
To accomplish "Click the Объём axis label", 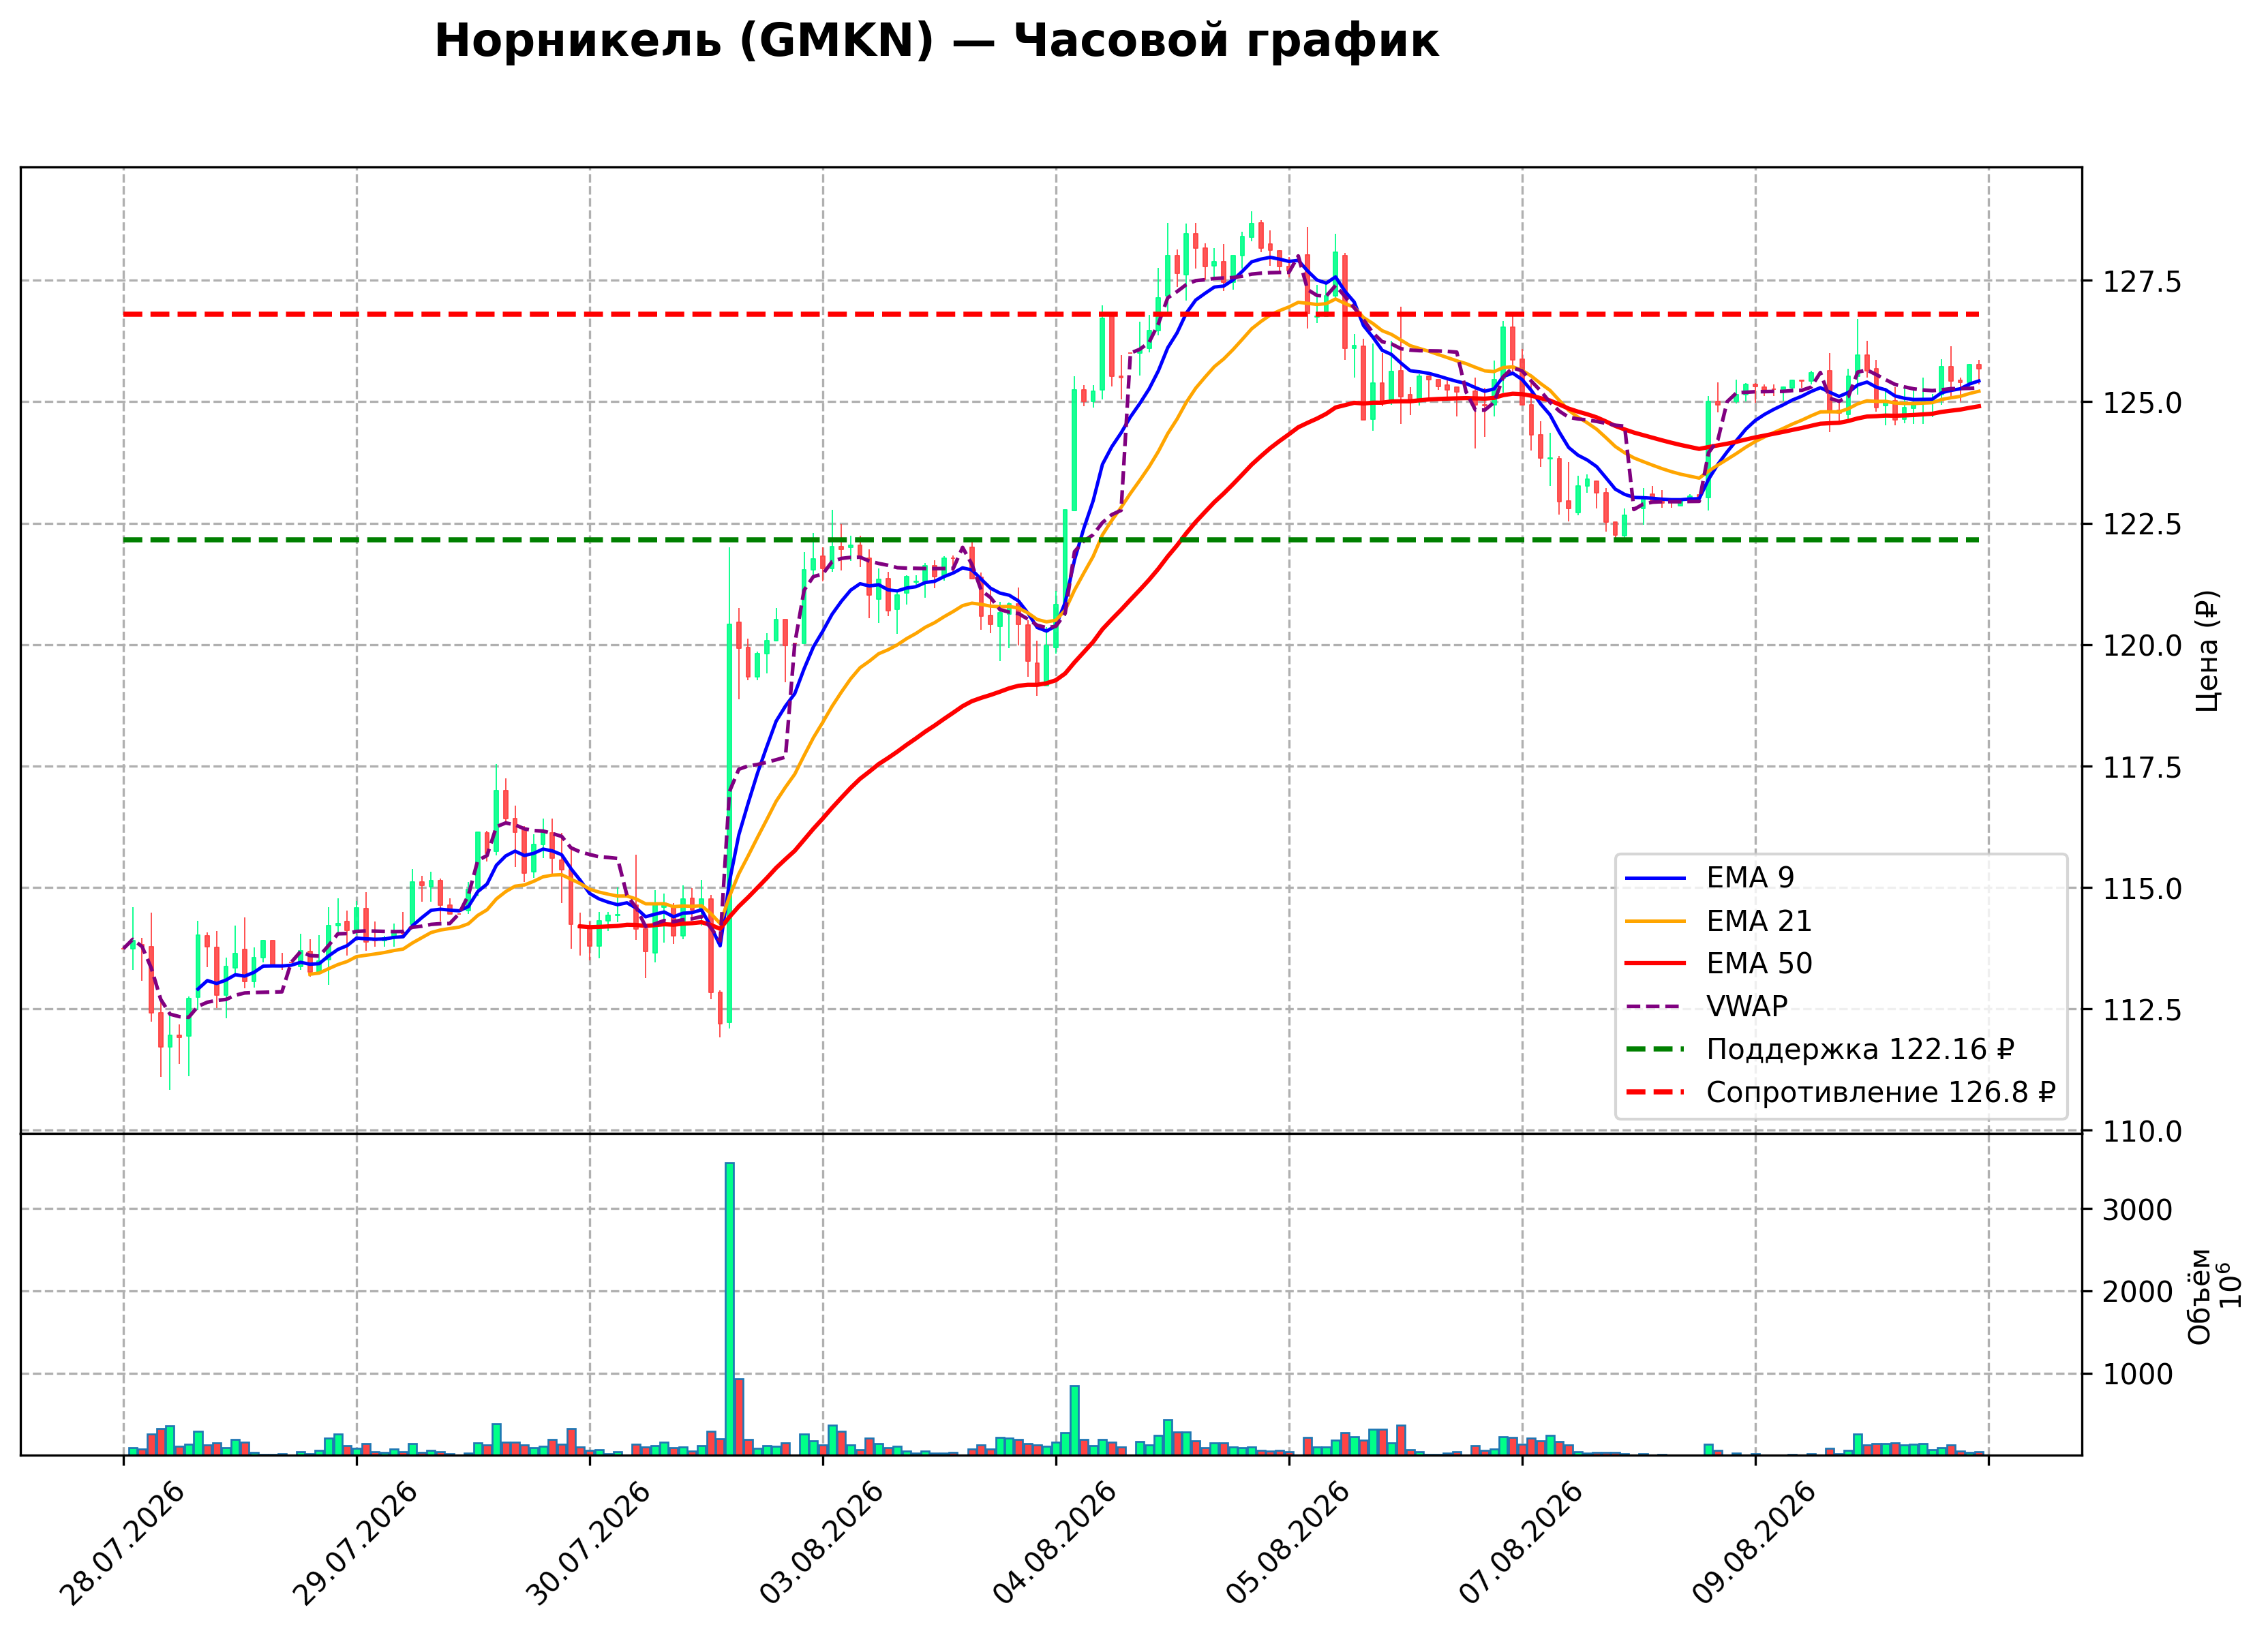I will point(2199,1297).
